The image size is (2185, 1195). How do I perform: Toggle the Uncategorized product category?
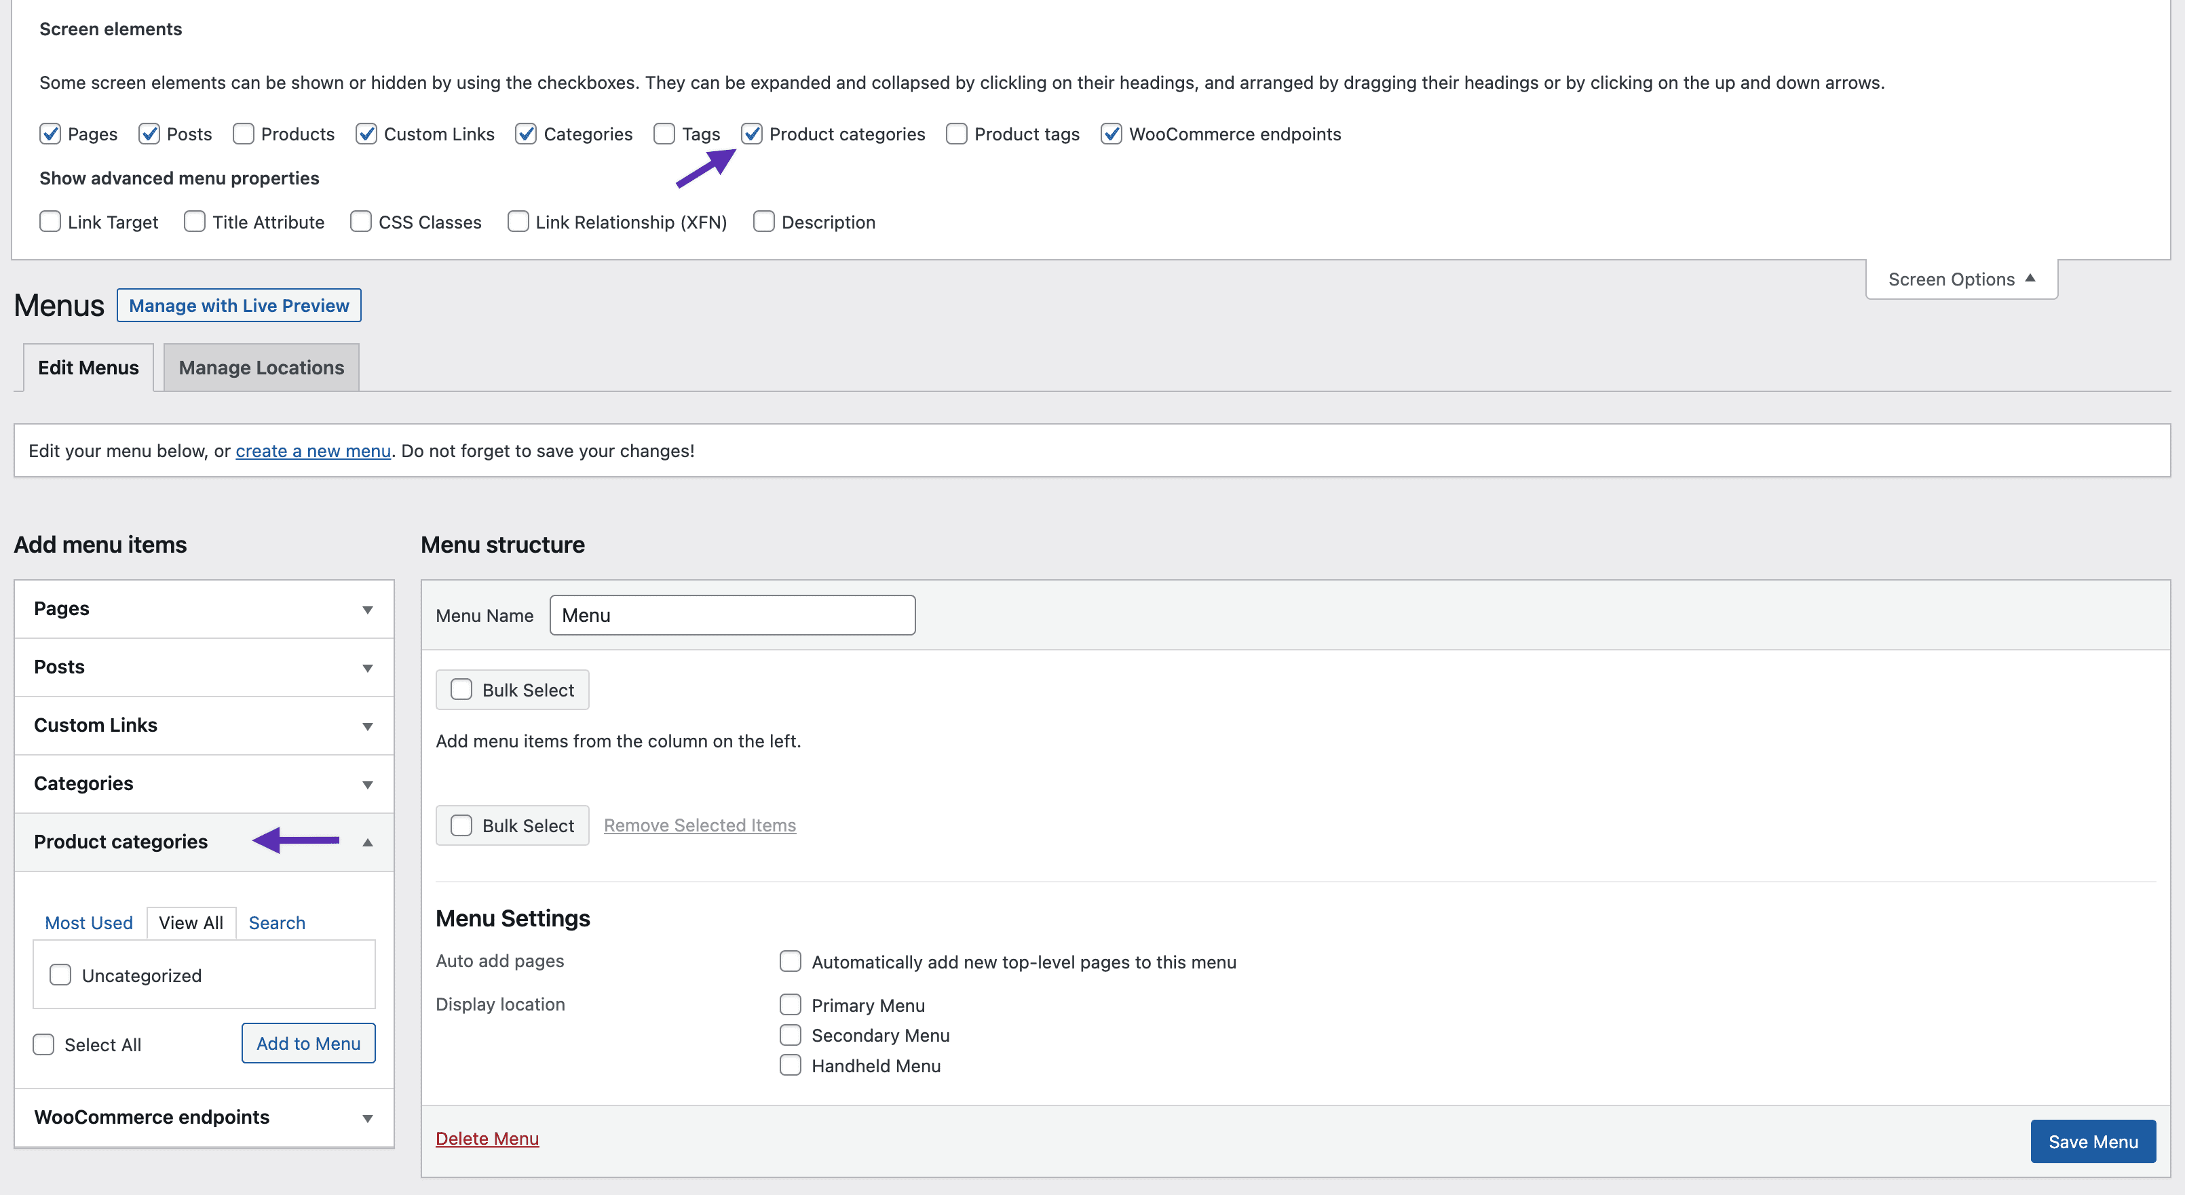tap(60, 975)
